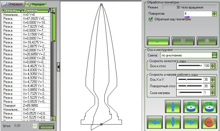
Task: Click the Данные column header
Action: (35, 10)
